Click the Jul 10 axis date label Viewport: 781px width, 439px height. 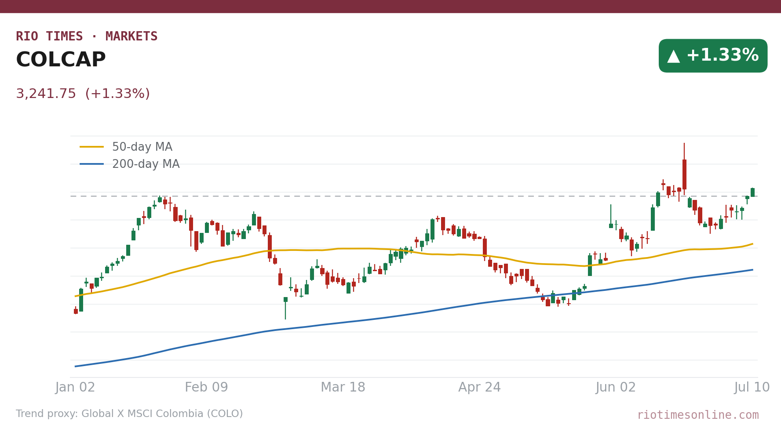pyautogui.click(x=752, y=388)
